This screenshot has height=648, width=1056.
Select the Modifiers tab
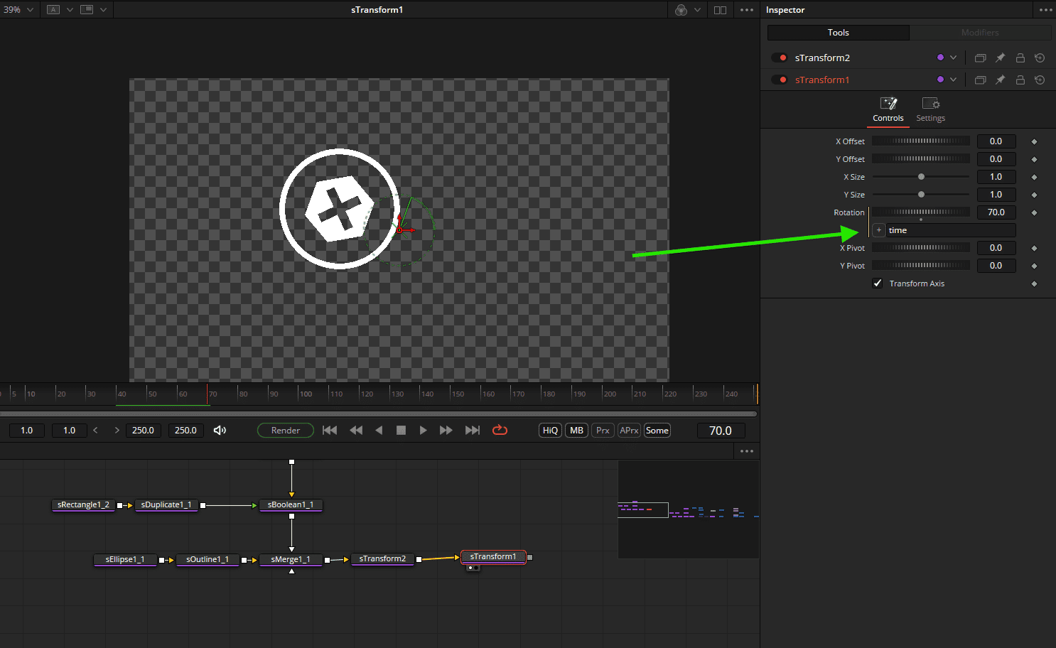(980, 32)
